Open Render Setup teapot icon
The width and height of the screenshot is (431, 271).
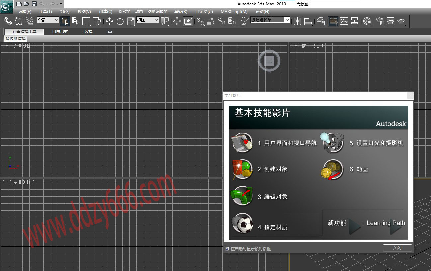coord(380,21)
